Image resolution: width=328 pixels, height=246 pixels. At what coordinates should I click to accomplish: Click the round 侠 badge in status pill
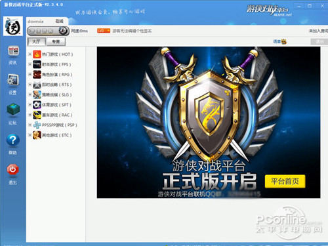pos(63,31)
